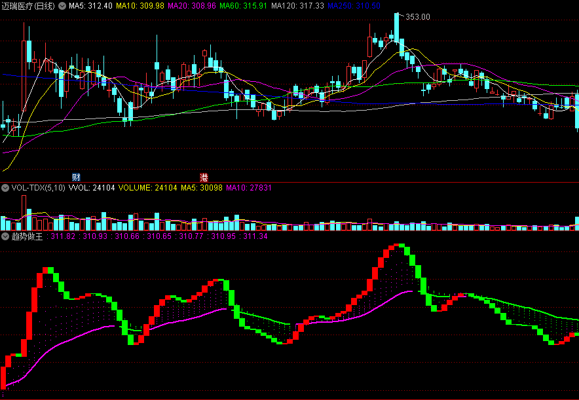Open the 趋势做王 indicator dropdown

coord(5,236)
